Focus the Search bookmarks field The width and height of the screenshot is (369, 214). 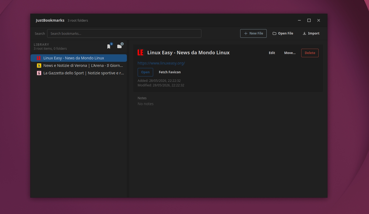(124, 33)
